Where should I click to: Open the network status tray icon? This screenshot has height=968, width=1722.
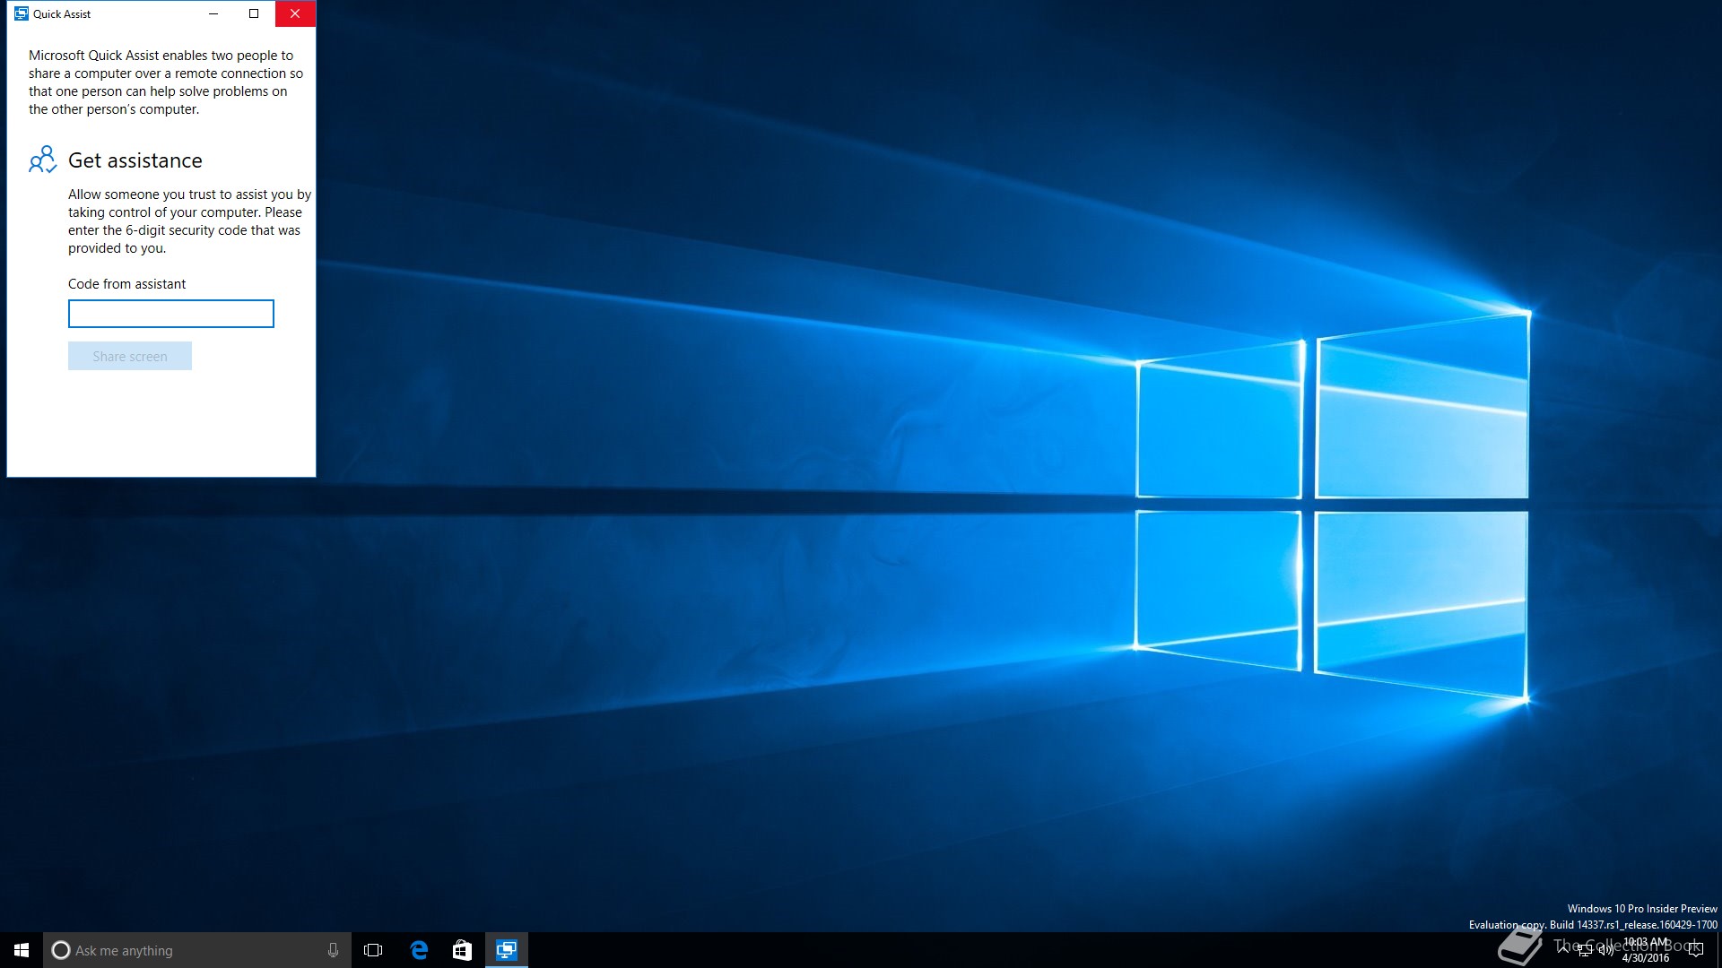[x=1585, y=950]
